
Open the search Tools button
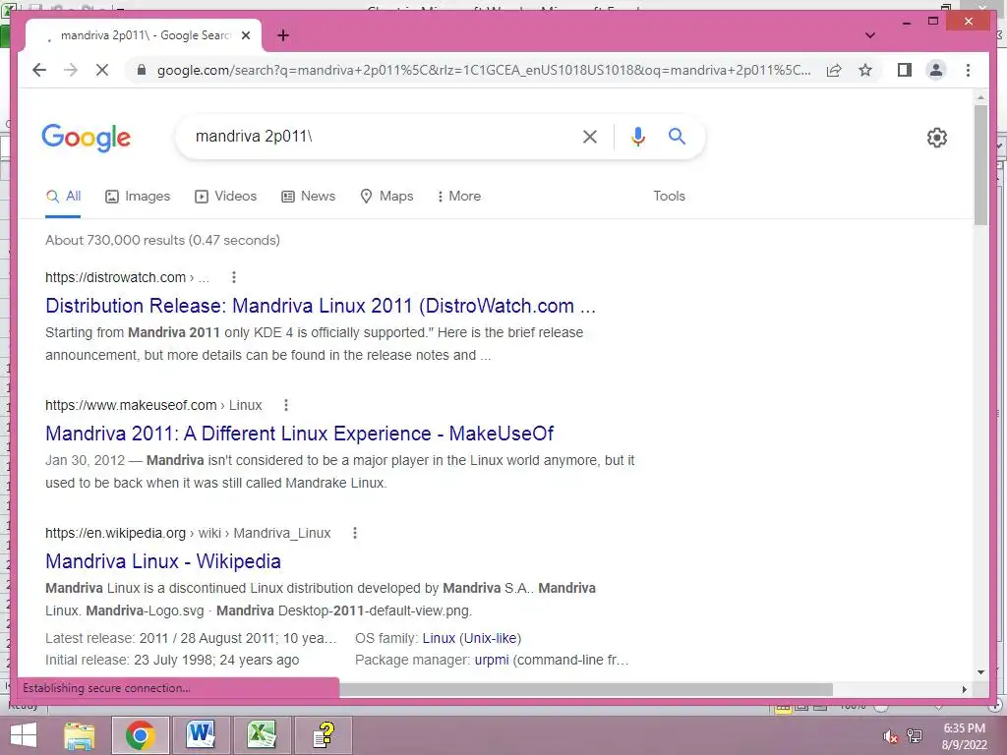tap(669, 197)
